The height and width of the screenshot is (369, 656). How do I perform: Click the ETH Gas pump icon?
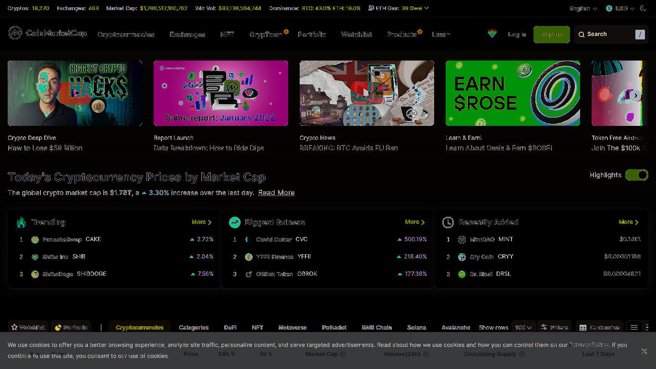click(371, 8)
